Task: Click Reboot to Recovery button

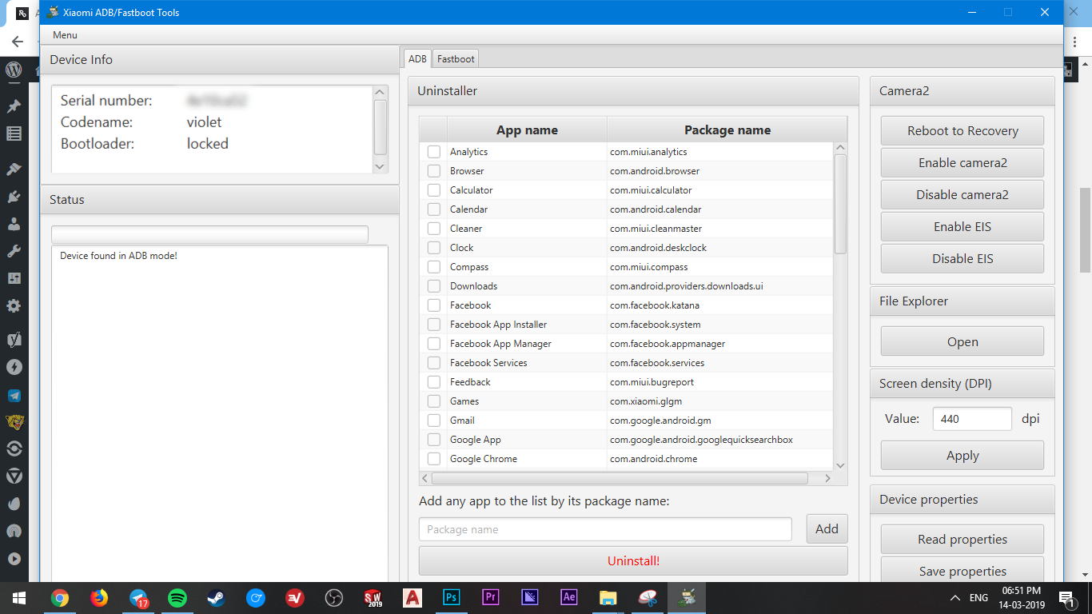Action: click(x=962, y=131)
